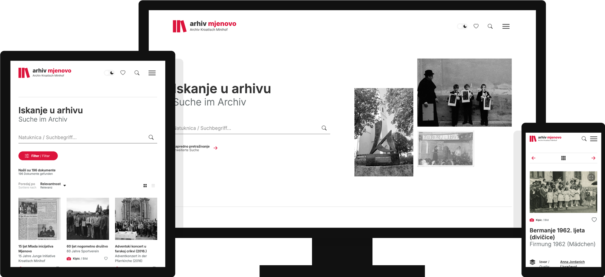Open the Relevantnost sort dropdown
The width and height of the screenshot is (605, 277).
53,185
